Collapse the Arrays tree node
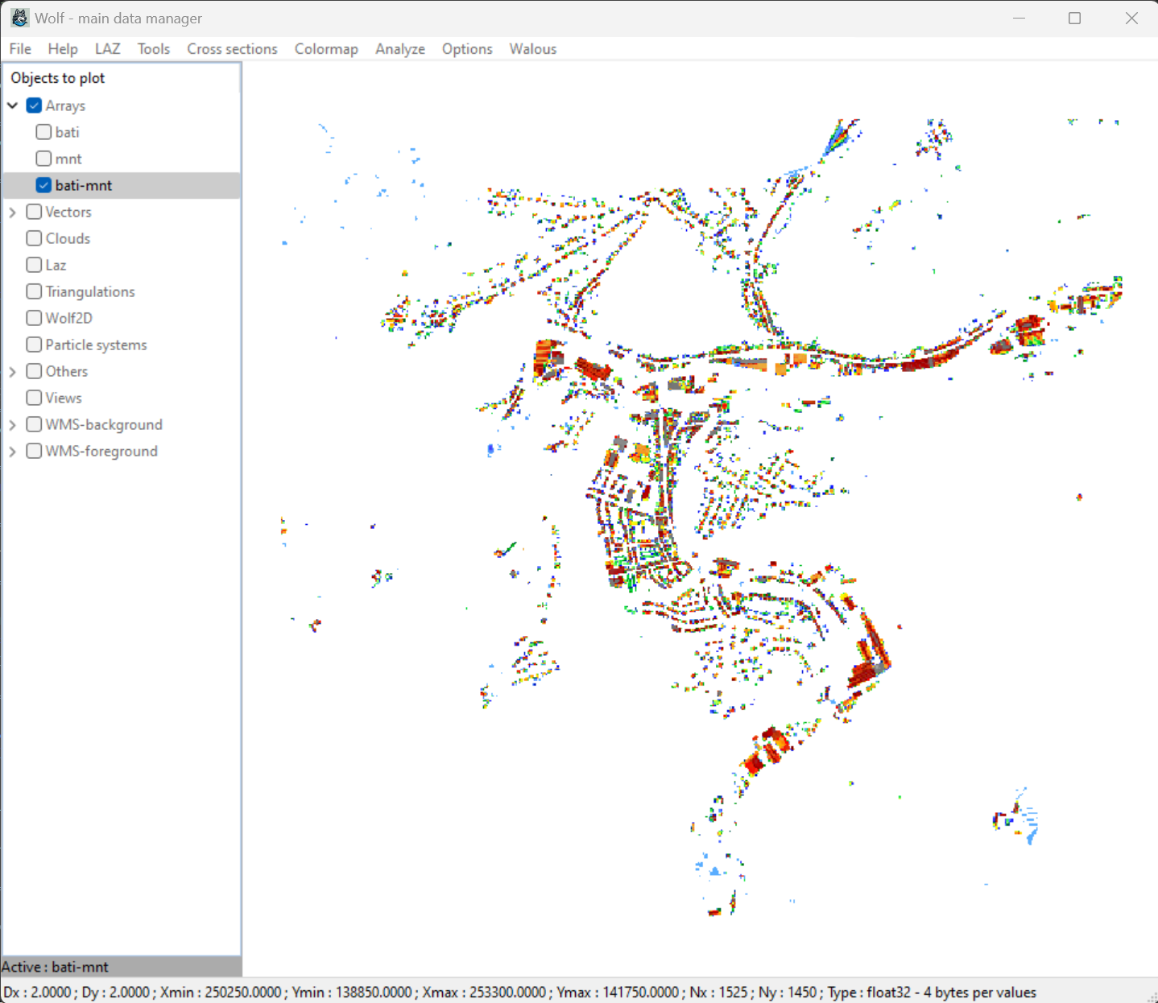 coord(13,105)
